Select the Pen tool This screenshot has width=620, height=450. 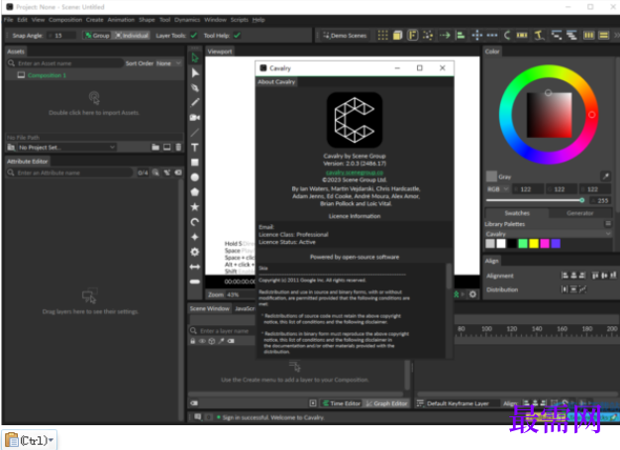pyautogui.click(x=195, y=88)
